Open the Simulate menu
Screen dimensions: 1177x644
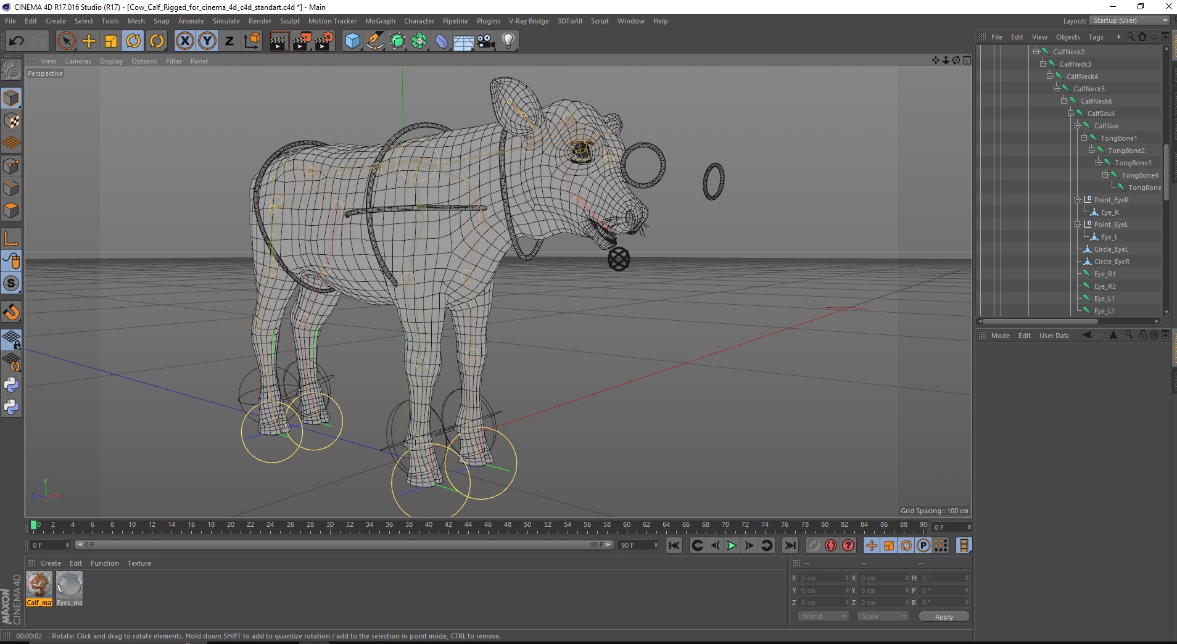tap(226, 21)
